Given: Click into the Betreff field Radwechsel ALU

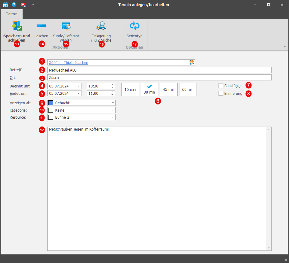Looking at the screenshot, I should (159, 70).
